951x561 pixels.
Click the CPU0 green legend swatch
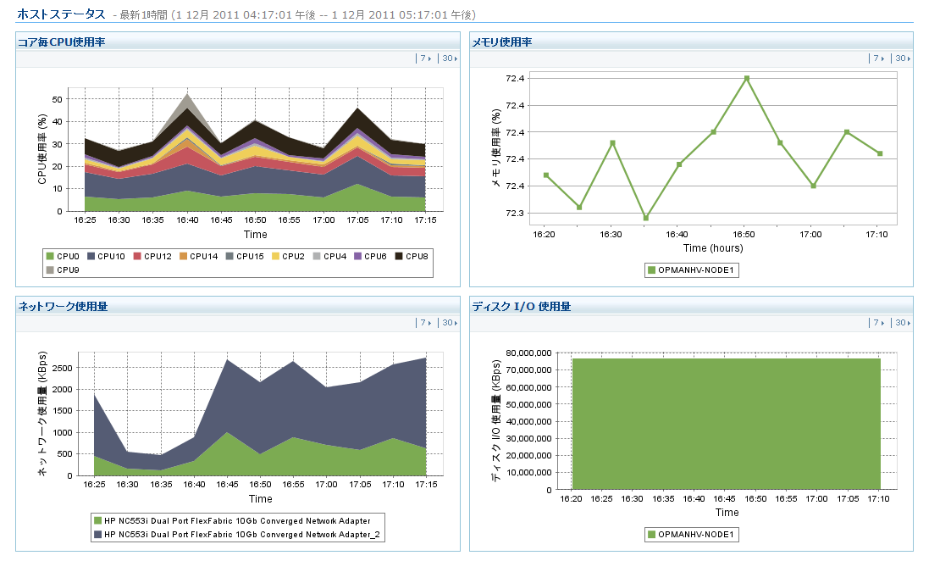click(x=50, y=256)
